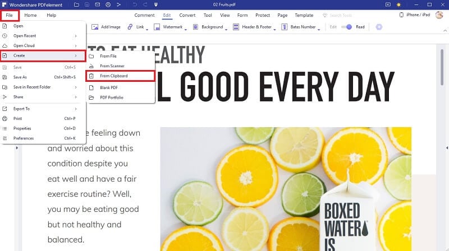Click the Watermark tool icon
The image size is (449, 251).
[x=157, y=27]
